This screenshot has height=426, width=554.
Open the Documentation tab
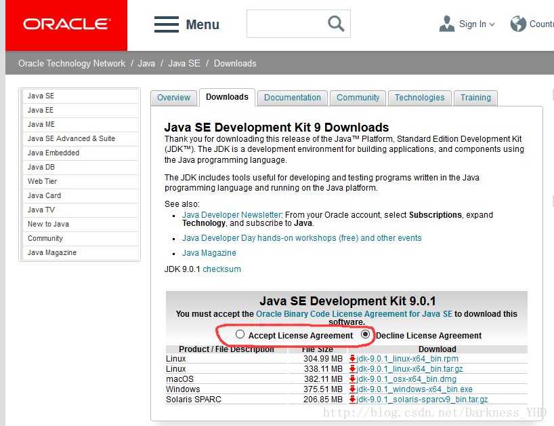point(292,98)
